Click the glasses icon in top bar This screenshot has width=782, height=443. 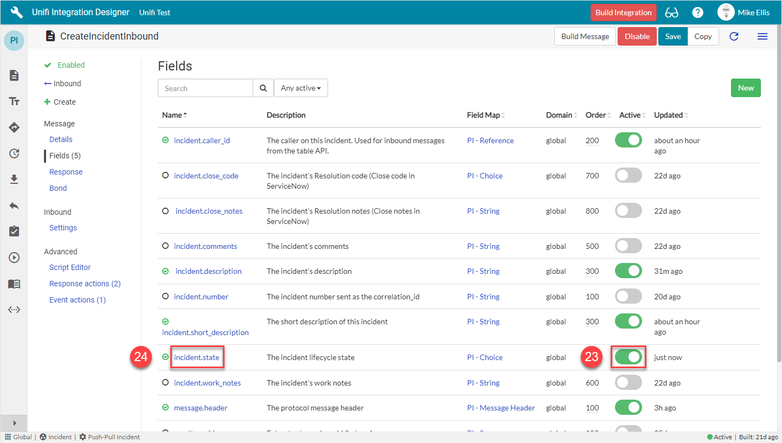tap(671, 12)
